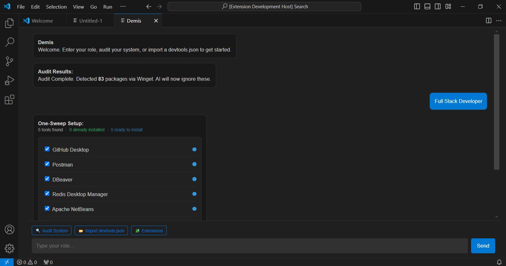Open the Search view in activity bar
The height and width of the screenshot is (266, 506).
click(10, 42)
